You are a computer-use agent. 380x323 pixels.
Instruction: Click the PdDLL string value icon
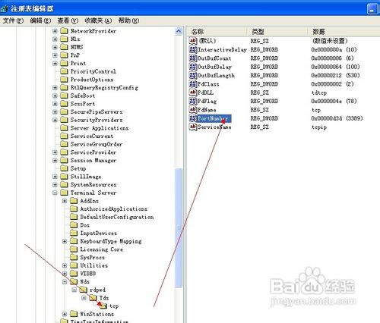(x=193, y=93)
